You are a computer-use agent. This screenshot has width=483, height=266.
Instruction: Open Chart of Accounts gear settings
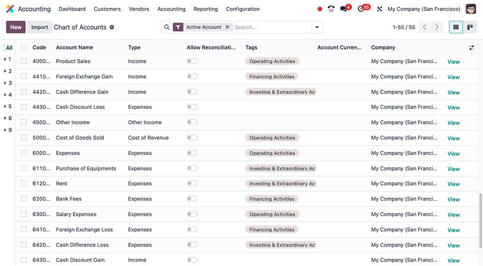[x=112, y=27]
